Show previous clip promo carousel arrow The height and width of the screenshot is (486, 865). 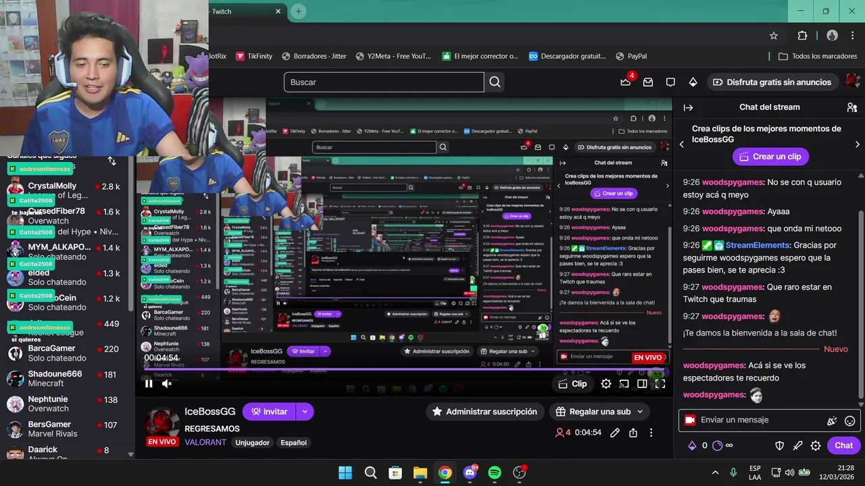681,144
